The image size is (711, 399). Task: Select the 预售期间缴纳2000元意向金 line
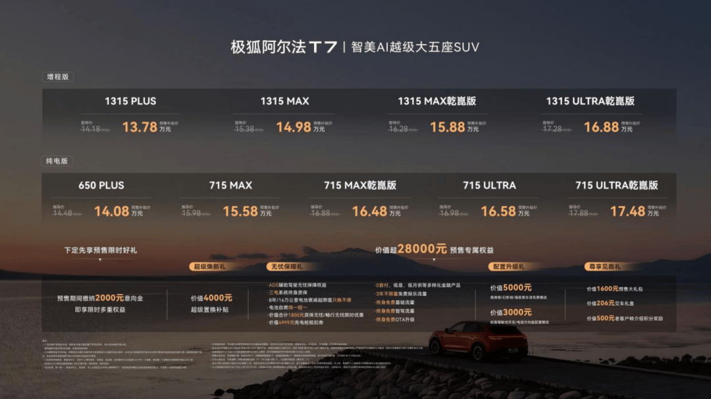click(100, 298)
